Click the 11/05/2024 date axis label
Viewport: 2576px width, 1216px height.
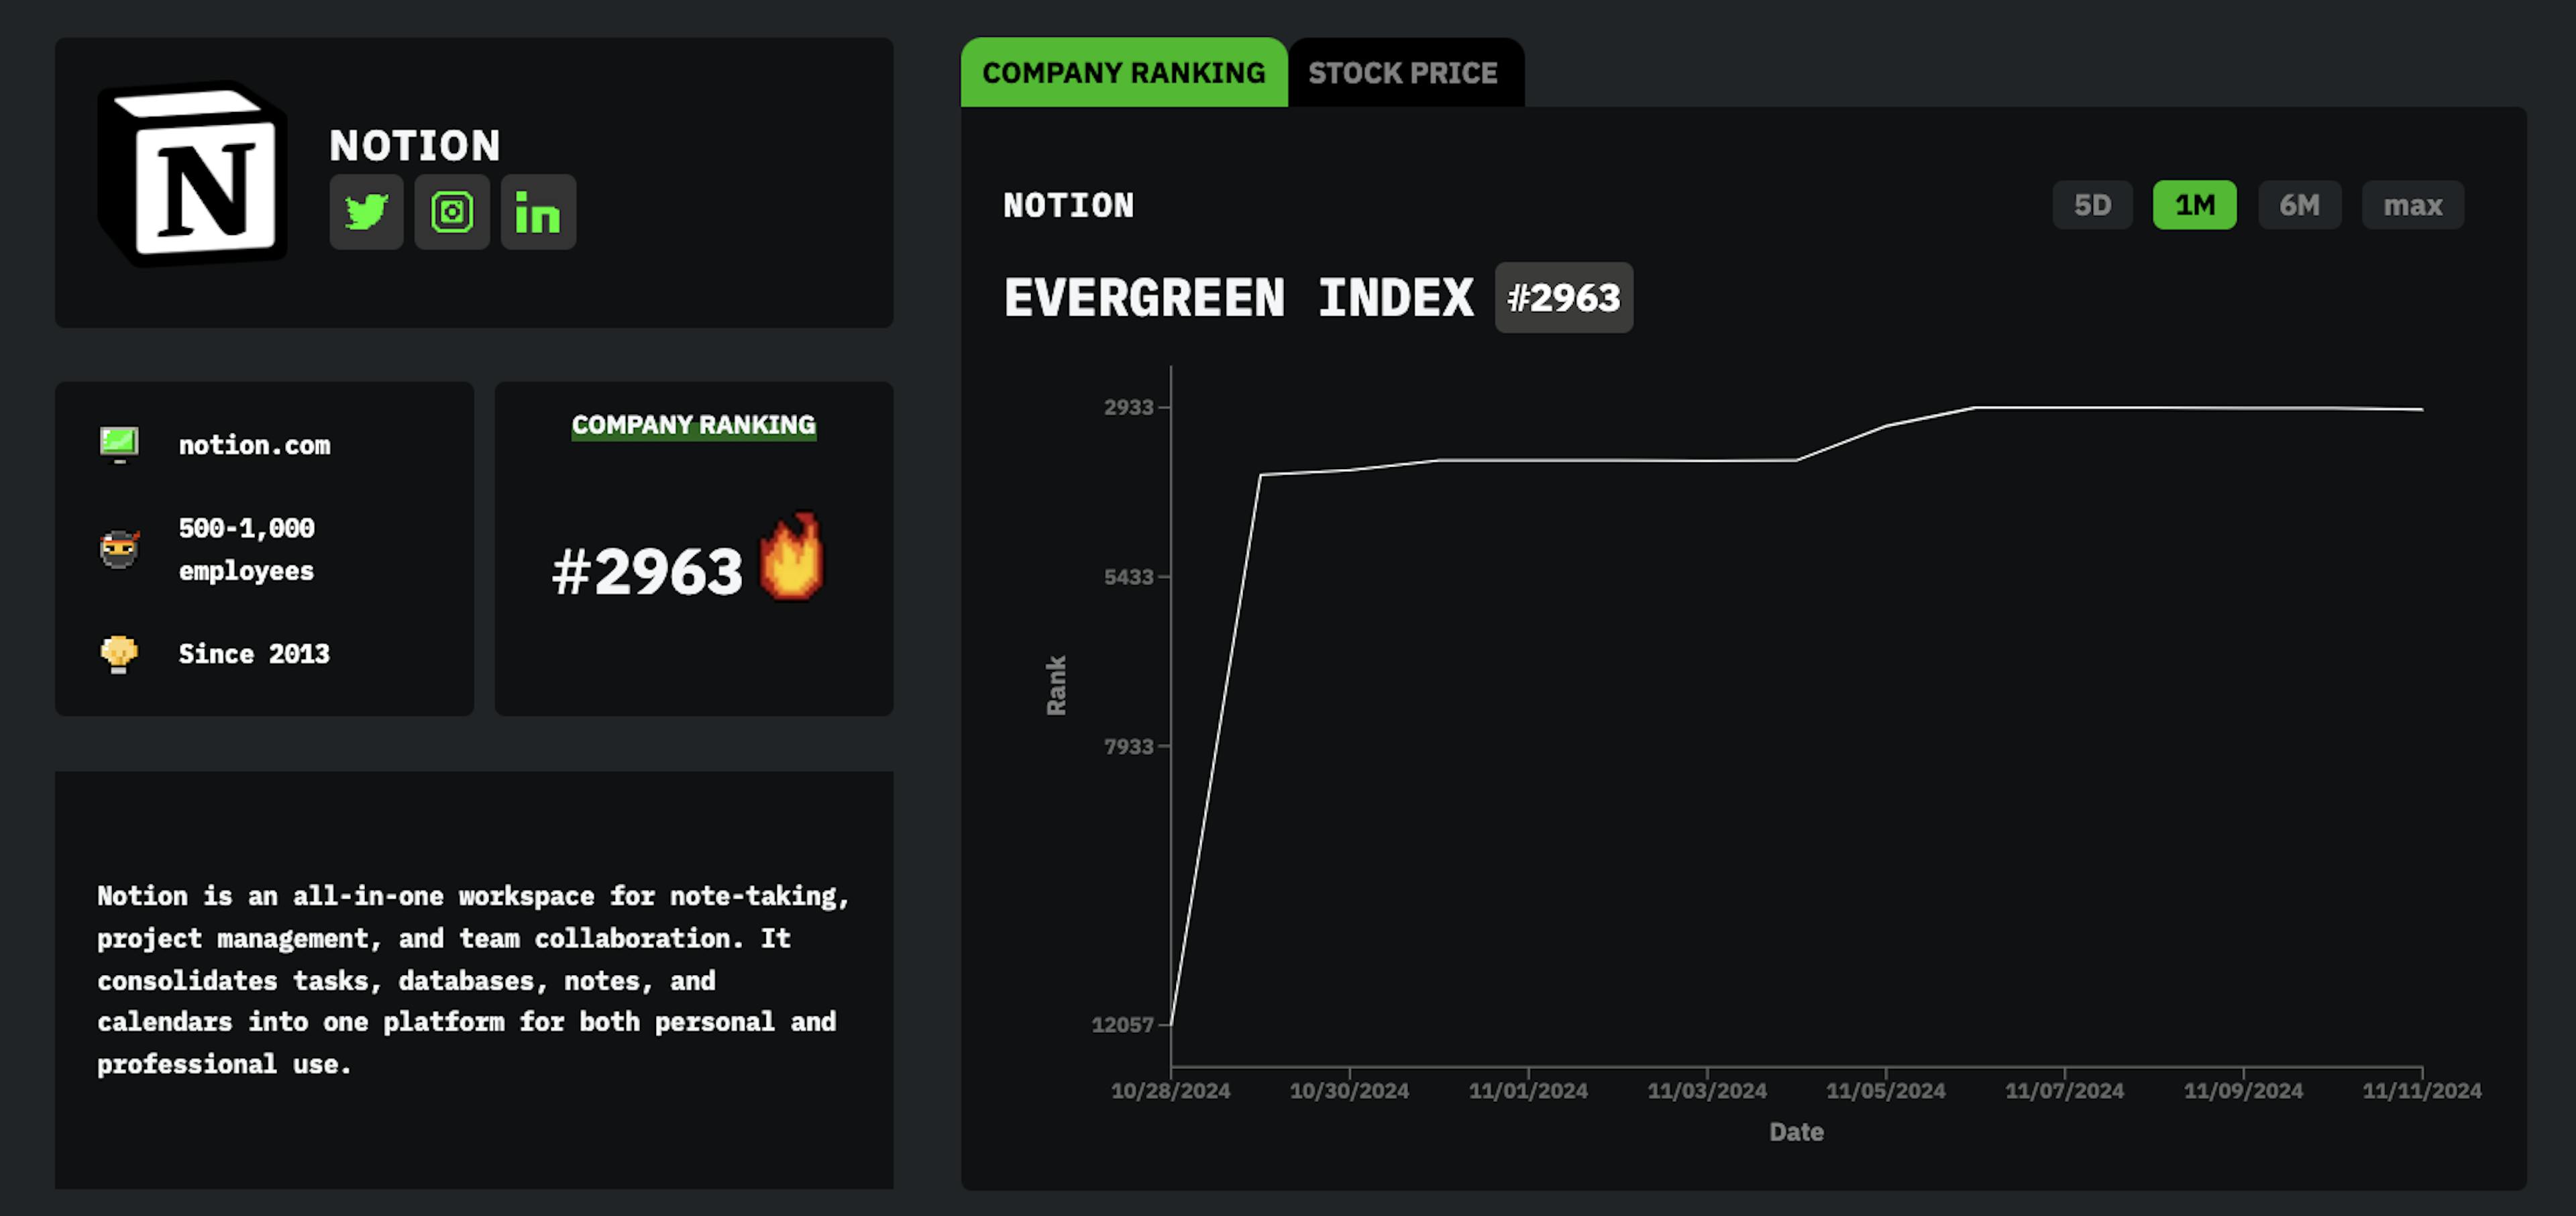1885,1090
